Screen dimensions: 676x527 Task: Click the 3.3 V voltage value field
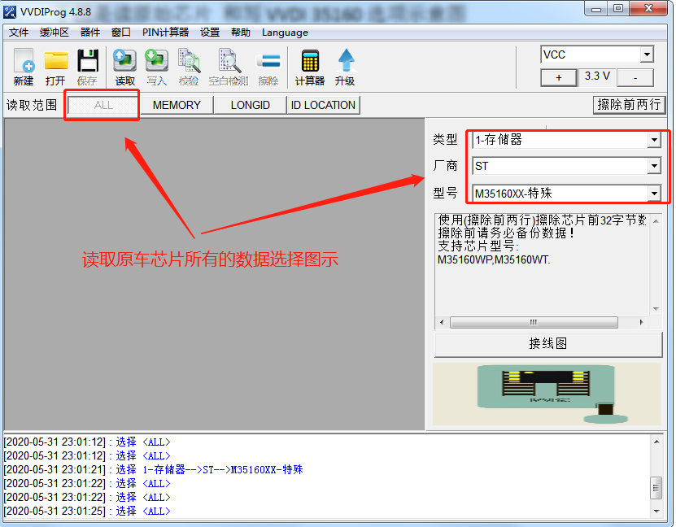tap(597, 76)
